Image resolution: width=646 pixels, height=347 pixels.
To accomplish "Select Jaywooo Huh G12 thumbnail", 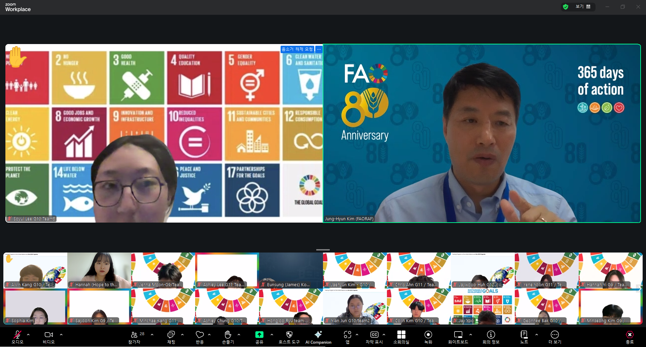I will click(x=483, y=270).
